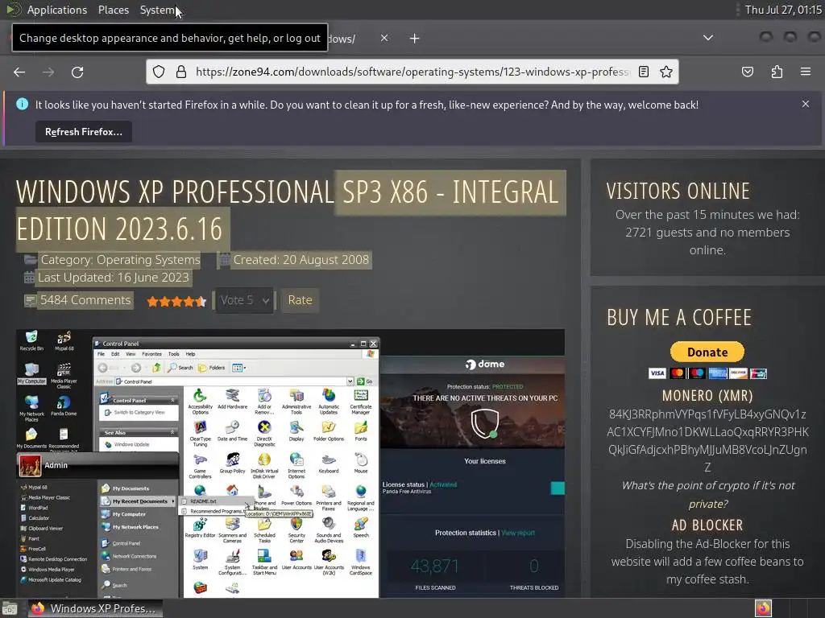This screenshot has height=618, width=825.
Task: Bookmark page with the star icon
Action: (x=666, y=72)
